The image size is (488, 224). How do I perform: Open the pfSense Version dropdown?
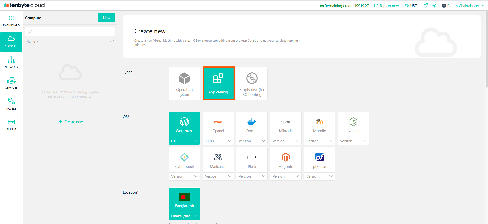(x=319, y=176)
